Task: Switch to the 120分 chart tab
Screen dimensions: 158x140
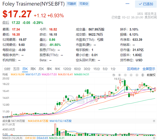Action: pyautogui.click(x=67, y=69)
